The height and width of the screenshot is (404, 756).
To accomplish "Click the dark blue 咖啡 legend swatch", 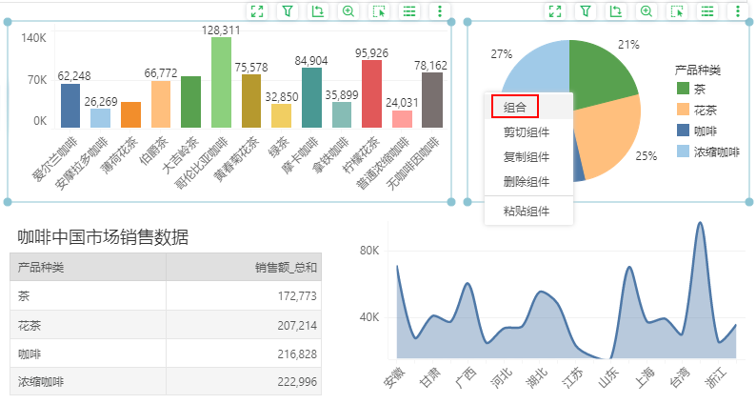I will point(684,131).
